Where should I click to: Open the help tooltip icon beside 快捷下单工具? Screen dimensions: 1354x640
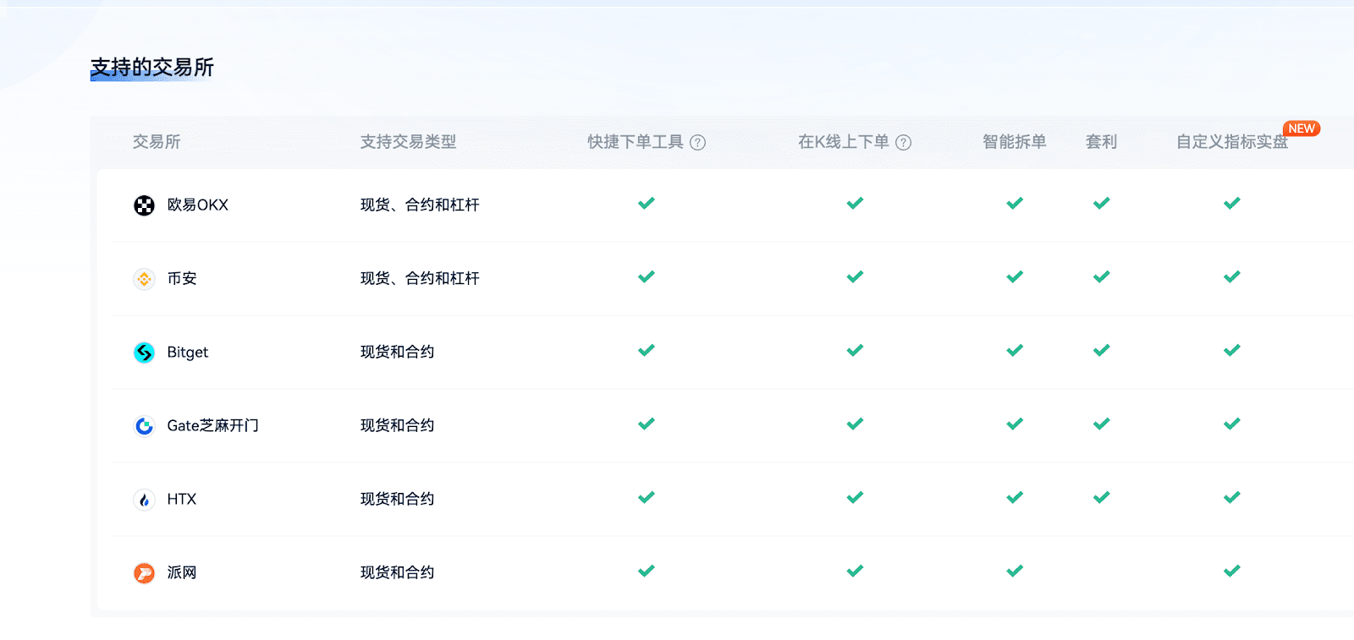point(698,143)
